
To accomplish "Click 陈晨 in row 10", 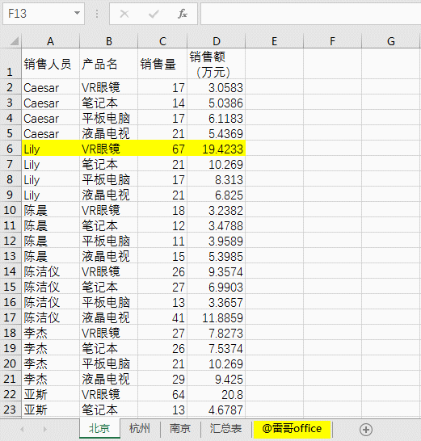I will [51, 210].
